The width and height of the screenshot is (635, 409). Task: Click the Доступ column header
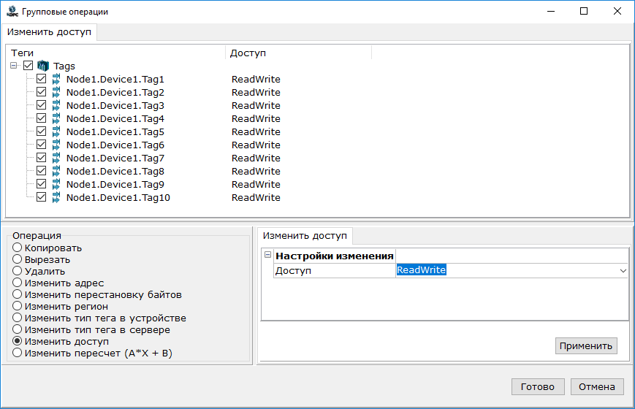[248, 53]
